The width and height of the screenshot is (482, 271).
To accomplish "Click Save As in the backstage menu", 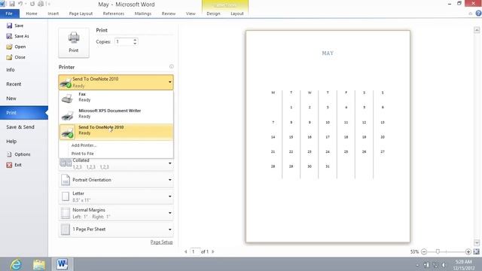I will pyautogui.click(x=17, y=36).
